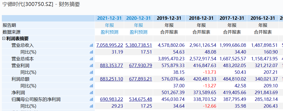Select the 数据来源 row label

point(12,32)
